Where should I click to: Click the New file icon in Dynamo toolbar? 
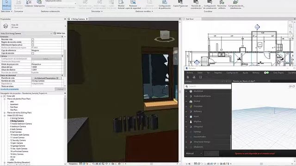point(188,77)
